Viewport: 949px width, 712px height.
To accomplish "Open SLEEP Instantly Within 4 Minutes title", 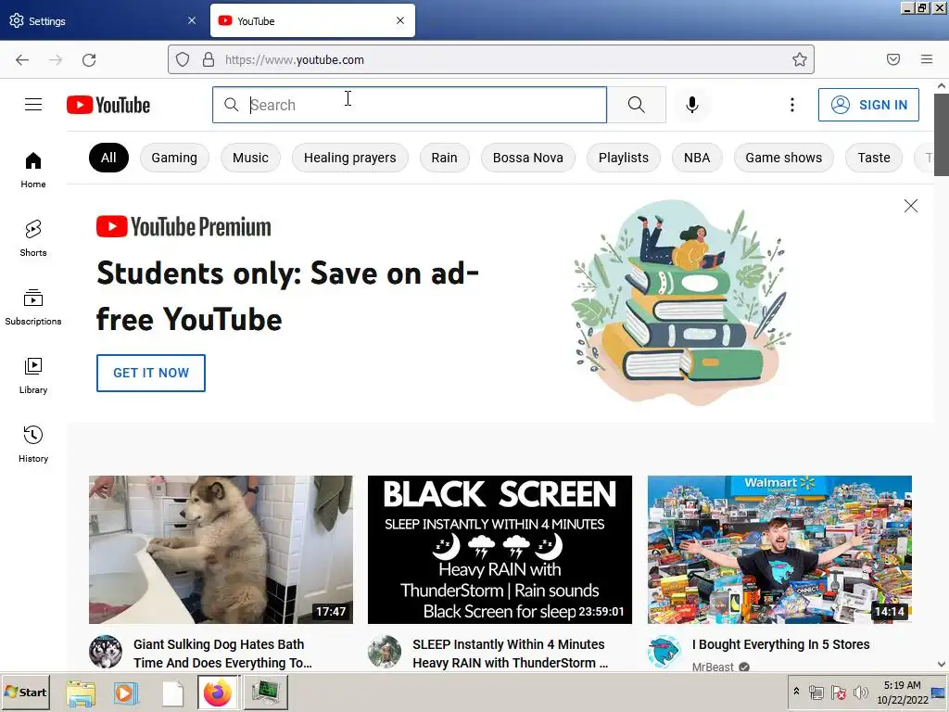I will [x=511, y=654].
